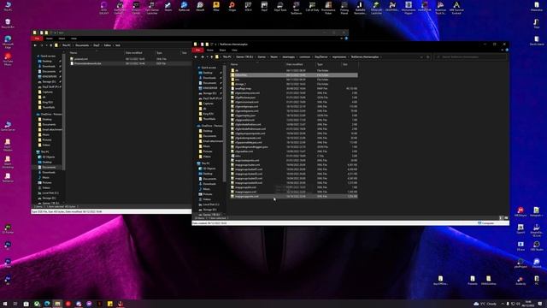The image size is (547, 308).
Task: Open recent locations dropdown in front window
Action: [207, 57]
